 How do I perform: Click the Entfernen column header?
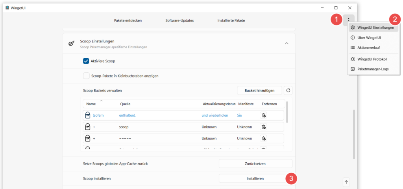pyautogui.click(x=269, y=104)
